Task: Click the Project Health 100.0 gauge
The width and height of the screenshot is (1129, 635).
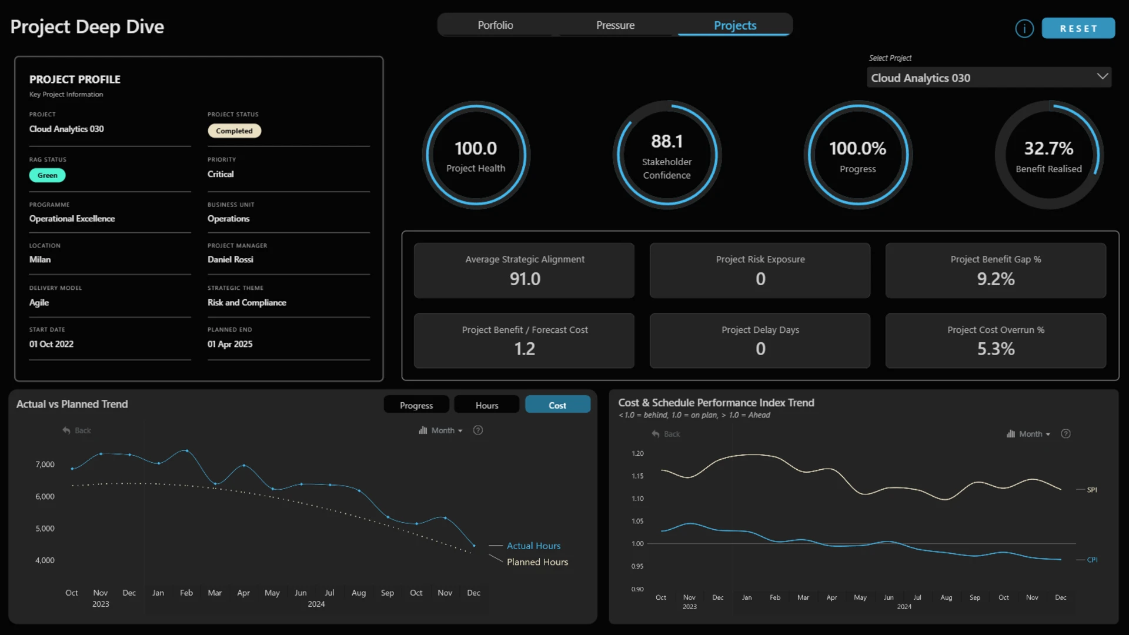Action: point(476,155)
